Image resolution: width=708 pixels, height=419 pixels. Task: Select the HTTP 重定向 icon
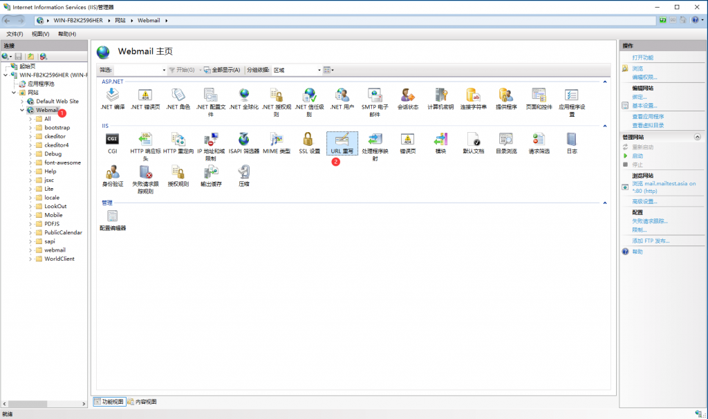click(x=178, y=143)
